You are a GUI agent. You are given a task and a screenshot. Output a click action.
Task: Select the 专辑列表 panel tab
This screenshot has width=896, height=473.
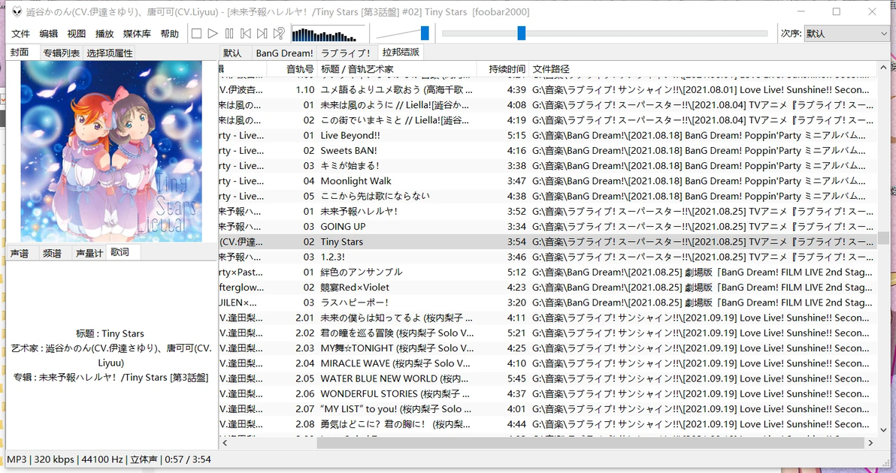pyautogui.click(x=61, y=53)
